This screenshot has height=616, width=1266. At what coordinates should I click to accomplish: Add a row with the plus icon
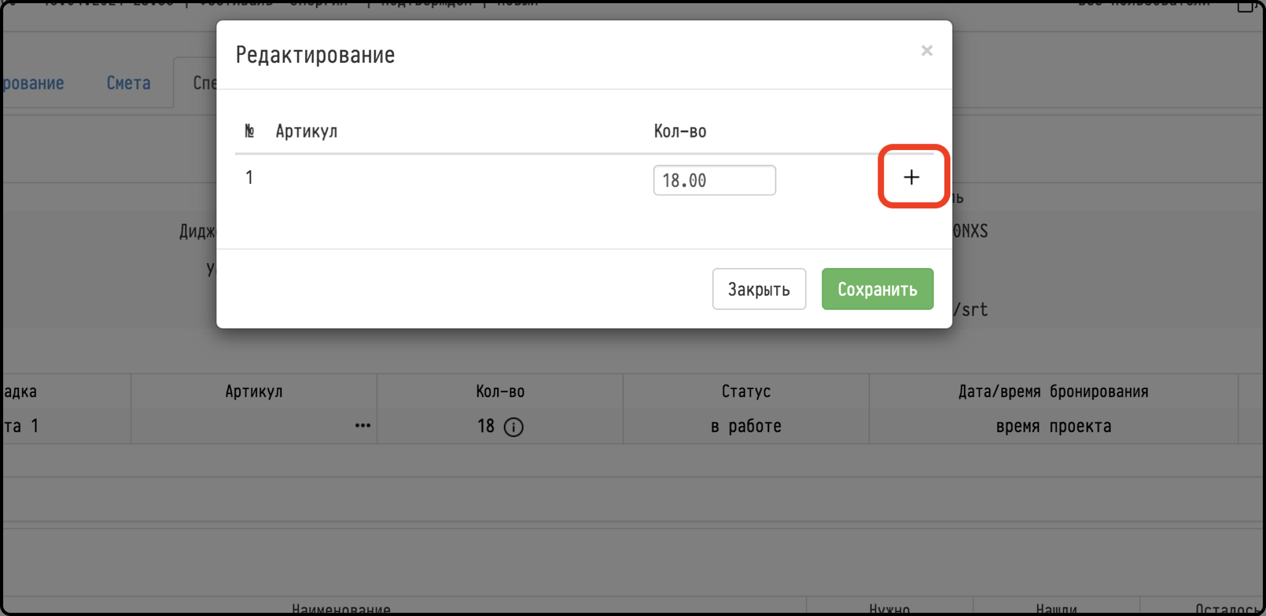[911, 177]
